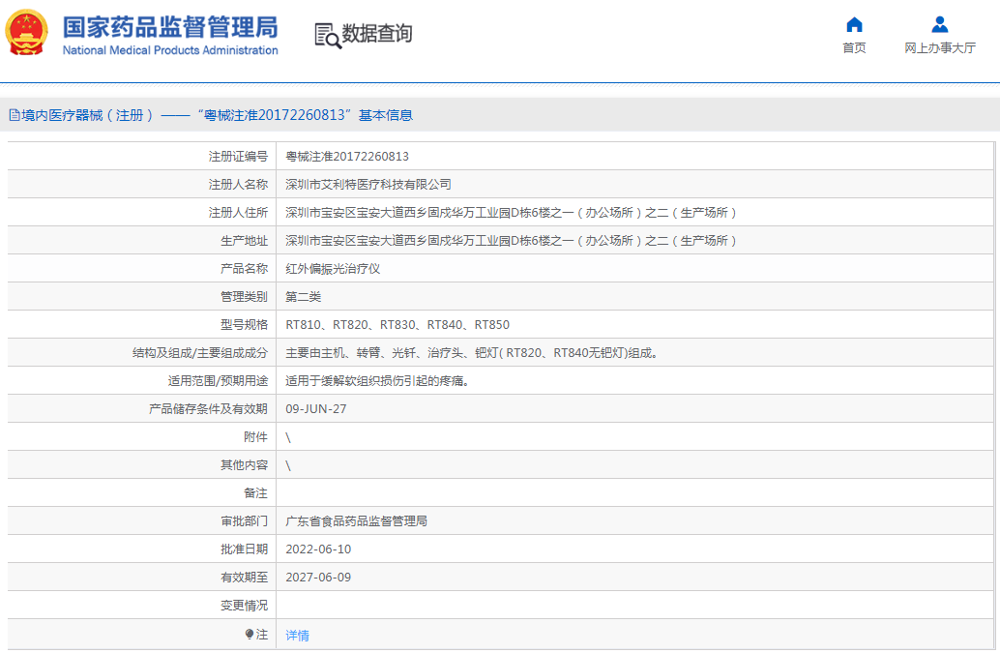The height and width of the screenshot is (653, 1000).
Task: Click model list RT810、RT820、RT830 value
Action: pos(397,324)
